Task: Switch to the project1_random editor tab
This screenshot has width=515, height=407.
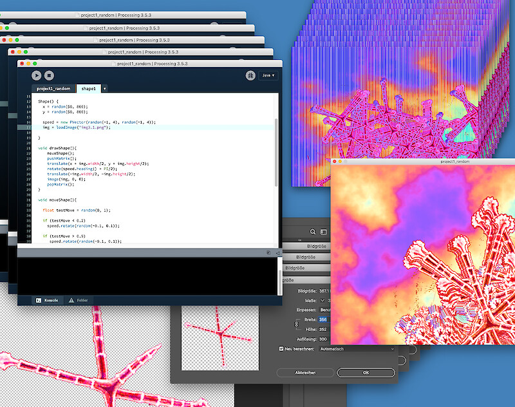Action: 53,89
